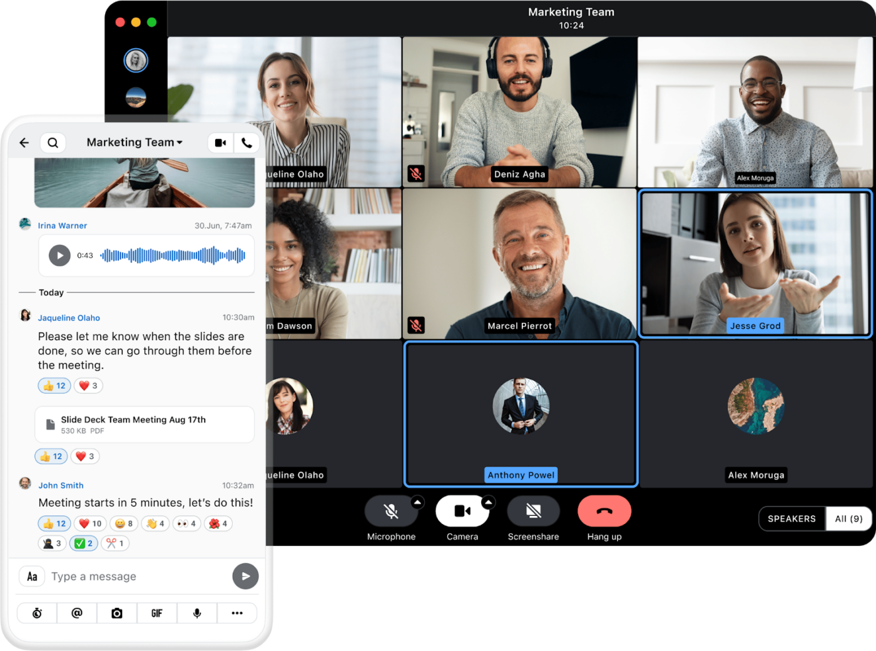Toggle grinning face 8 reaction
876x651 pixels.
tap(124, 523)
